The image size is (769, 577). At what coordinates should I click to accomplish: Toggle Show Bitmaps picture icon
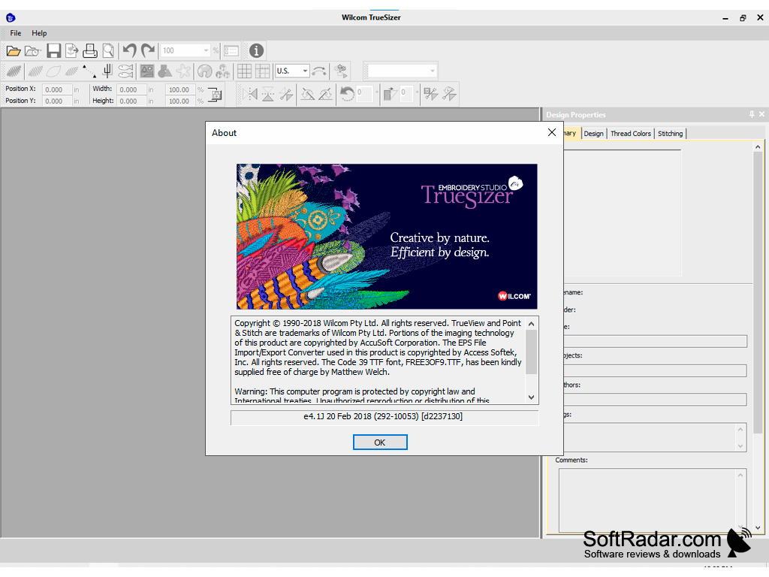click(x=146, y=71)
